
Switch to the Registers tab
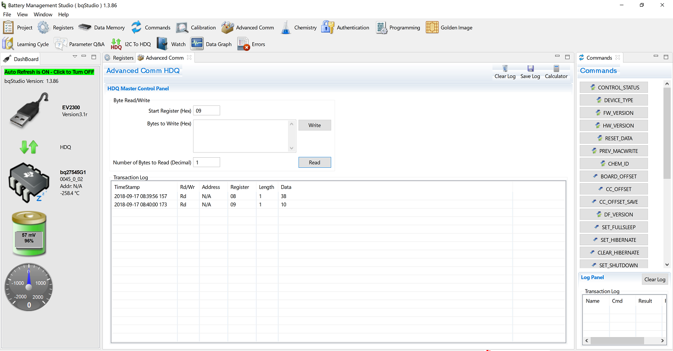119,58
